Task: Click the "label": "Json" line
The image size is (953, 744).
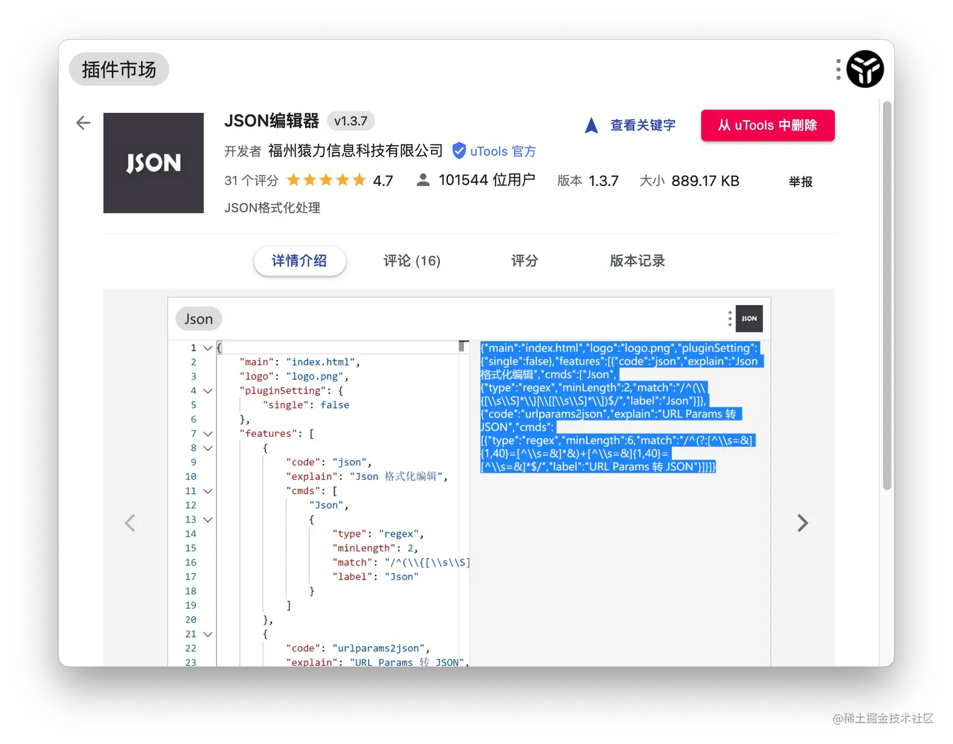Action: coord(375,577)
